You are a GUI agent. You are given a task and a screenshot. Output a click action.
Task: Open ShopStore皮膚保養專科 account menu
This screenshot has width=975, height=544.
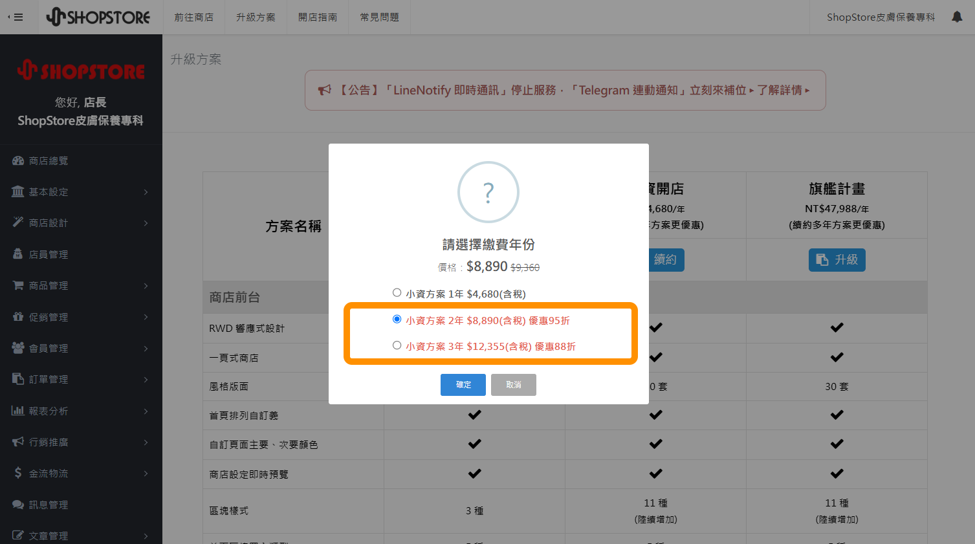(x=881, y=17)
